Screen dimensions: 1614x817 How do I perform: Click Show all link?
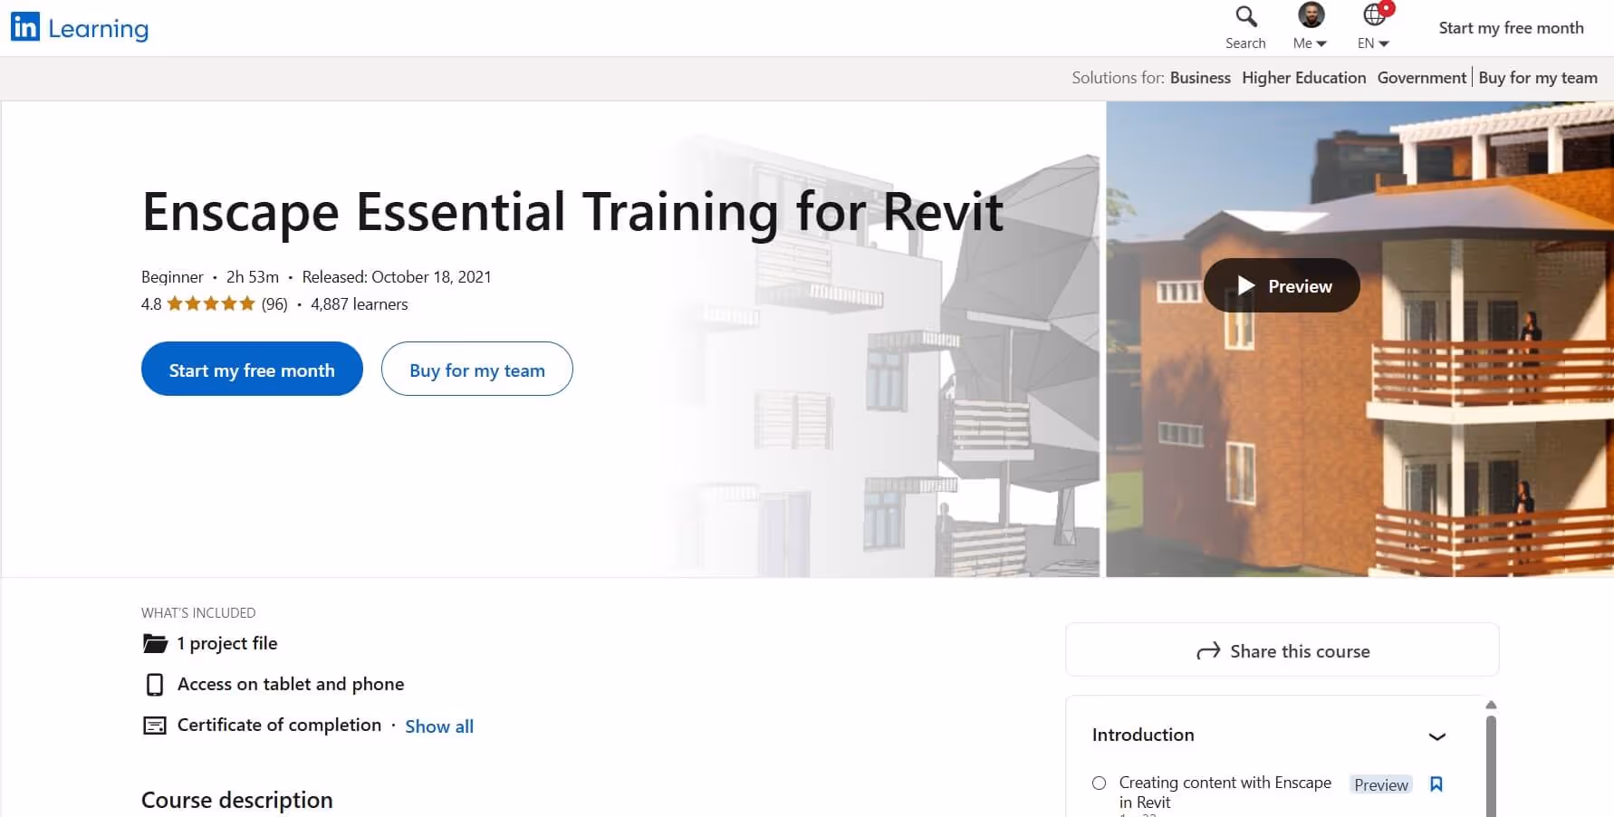point(439,726)
